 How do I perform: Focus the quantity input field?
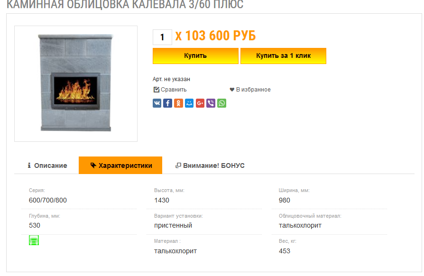click(x=162, y=37)
